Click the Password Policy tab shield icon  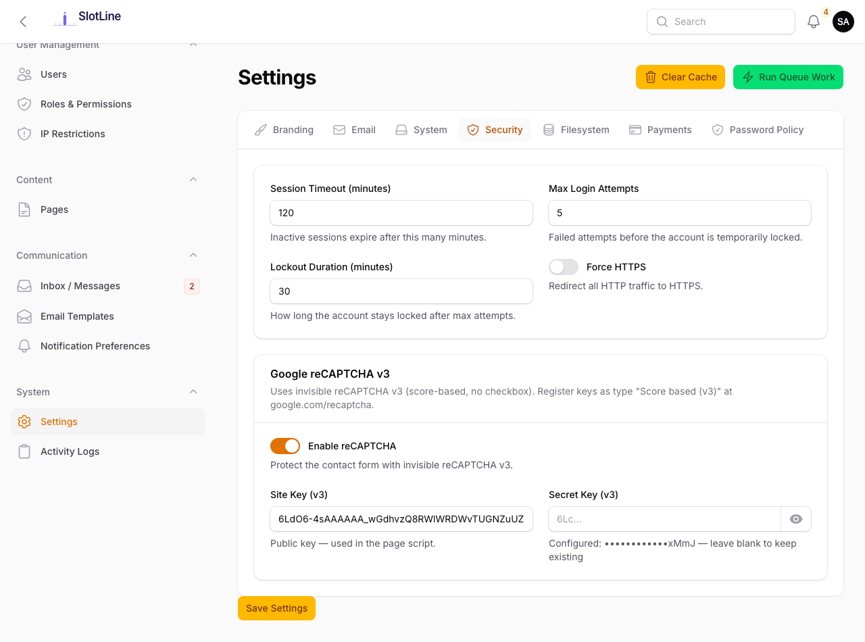click(x=718, y=130)
